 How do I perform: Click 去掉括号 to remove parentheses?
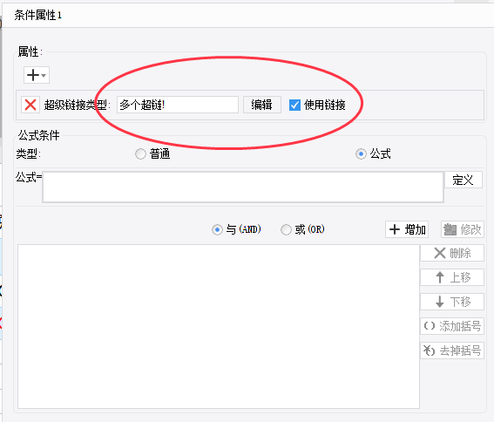(x=452, y=351)
